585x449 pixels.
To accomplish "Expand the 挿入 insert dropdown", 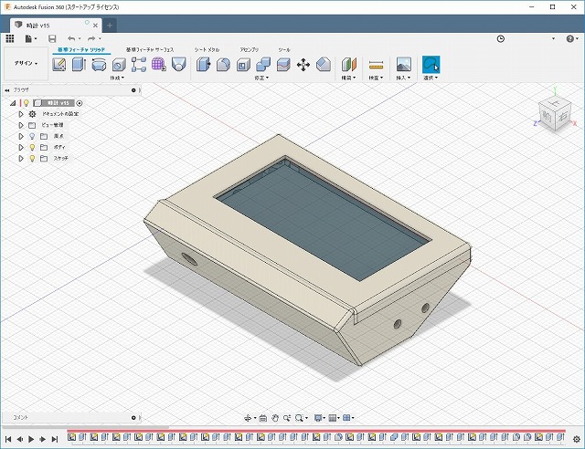I will [403, 78].
